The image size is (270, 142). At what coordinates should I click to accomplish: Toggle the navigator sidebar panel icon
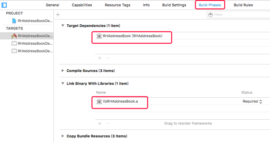coord(4,5)
